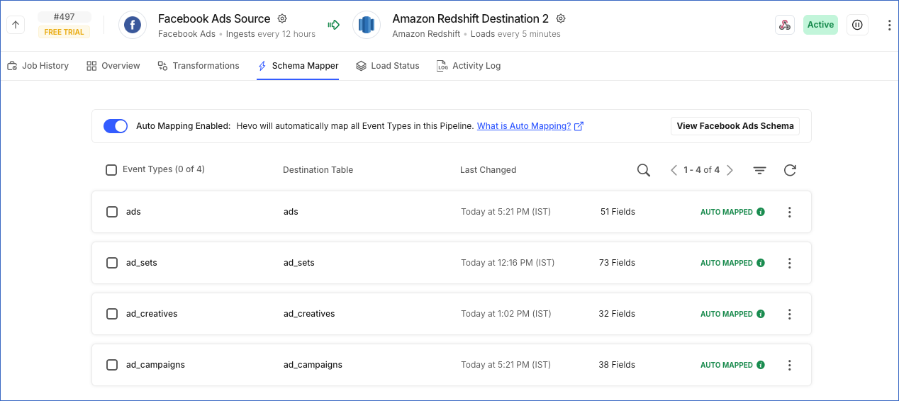Click View Facebook Ads Schema button
Viewport: 899px width, 401px height.
click(x=735, y=126)
